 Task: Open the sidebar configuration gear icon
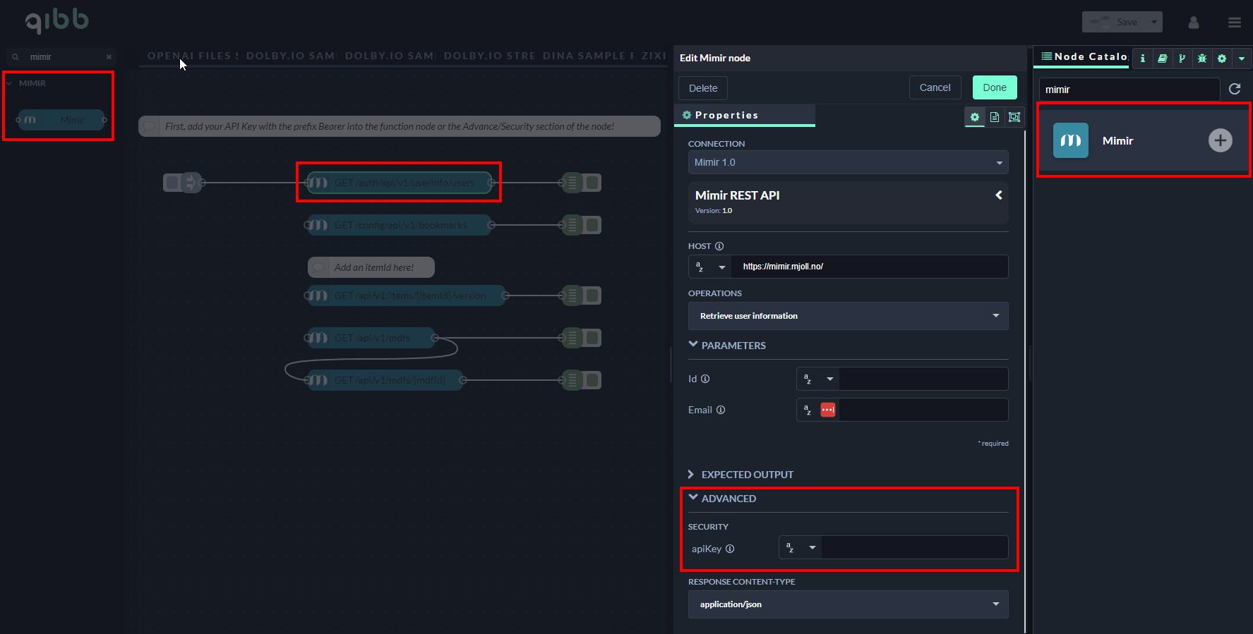click(x=1222, y=59)
